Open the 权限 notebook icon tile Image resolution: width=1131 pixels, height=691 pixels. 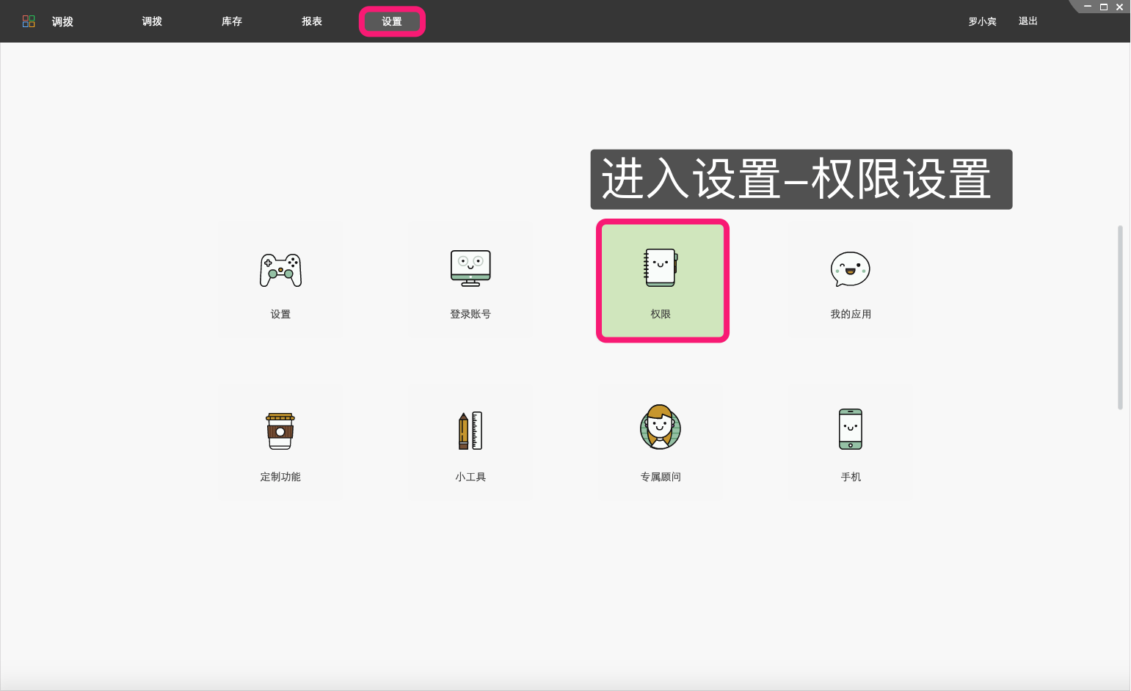coord(662,281)
